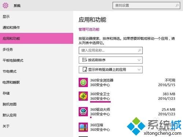Click the 383 MB size value

pos(169,94)
